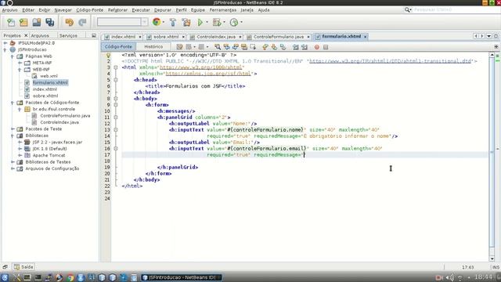Click the Stop Macro Recording icon

(x=326, y=47)
